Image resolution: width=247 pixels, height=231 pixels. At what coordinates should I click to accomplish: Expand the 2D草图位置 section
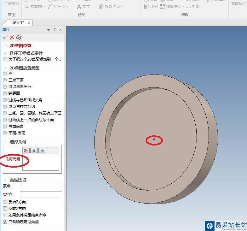click(6, 45)
